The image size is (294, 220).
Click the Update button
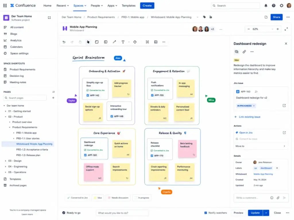point(255,213)
